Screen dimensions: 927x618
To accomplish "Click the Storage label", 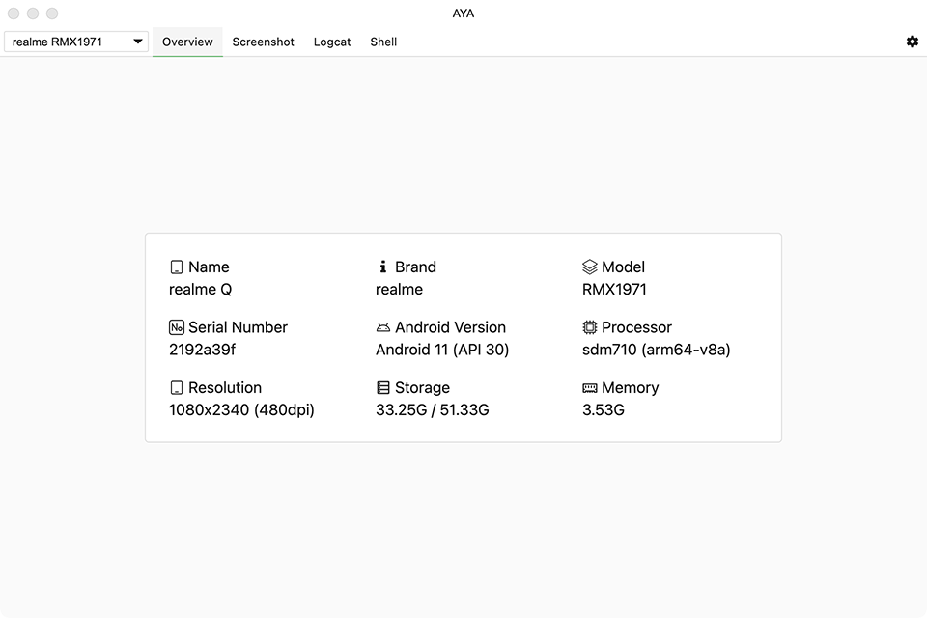I will (422, 388).
